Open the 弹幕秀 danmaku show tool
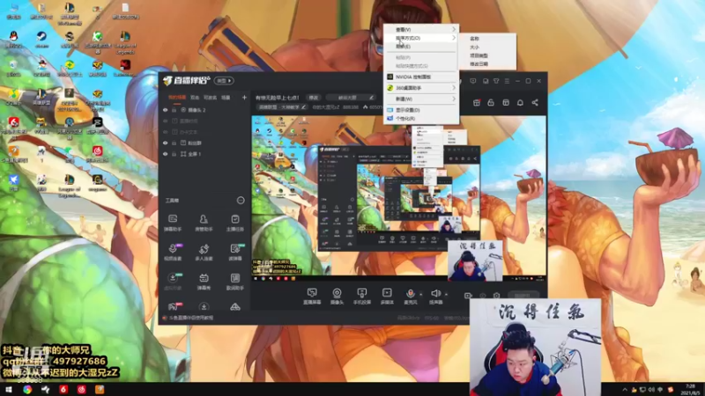 pos(204,282)
